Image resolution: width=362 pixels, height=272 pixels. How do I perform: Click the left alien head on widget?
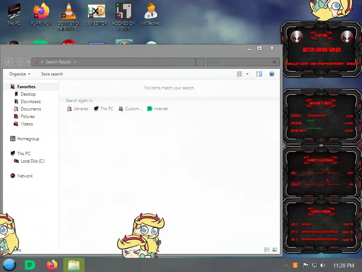297,36
